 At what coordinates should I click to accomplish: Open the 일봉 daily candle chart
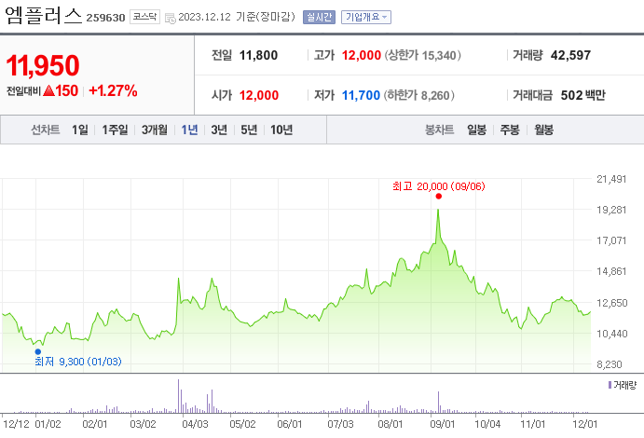click(476, 130)
